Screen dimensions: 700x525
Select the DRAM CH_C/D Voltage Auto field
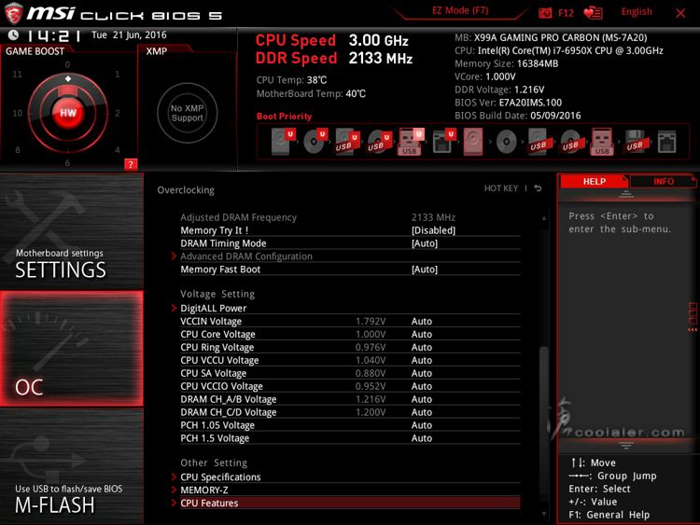[422, 412]
